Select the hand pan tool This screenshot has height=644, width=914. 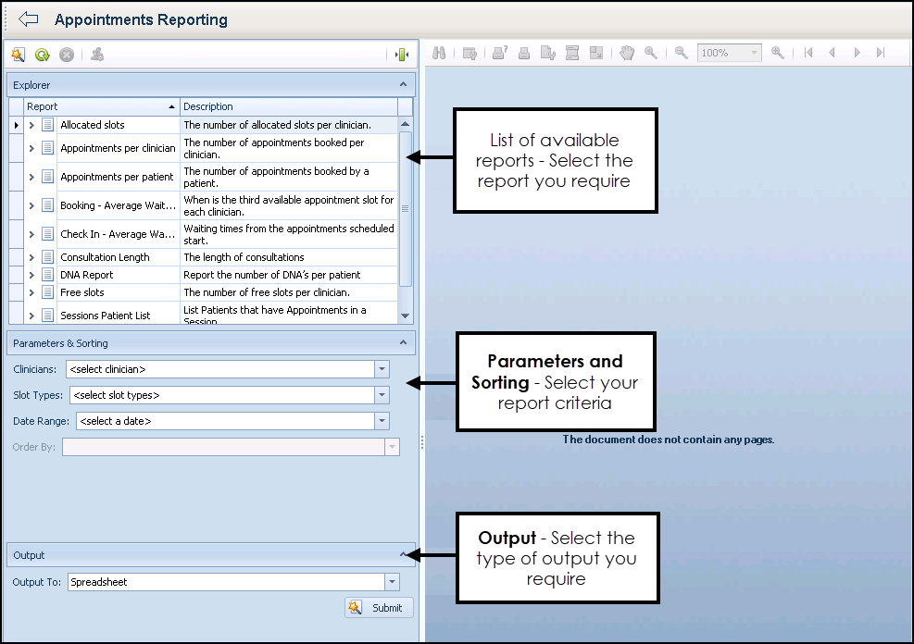627,54
